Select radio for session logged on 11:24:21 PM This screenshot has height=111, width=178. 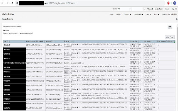[x=158, y=99]
